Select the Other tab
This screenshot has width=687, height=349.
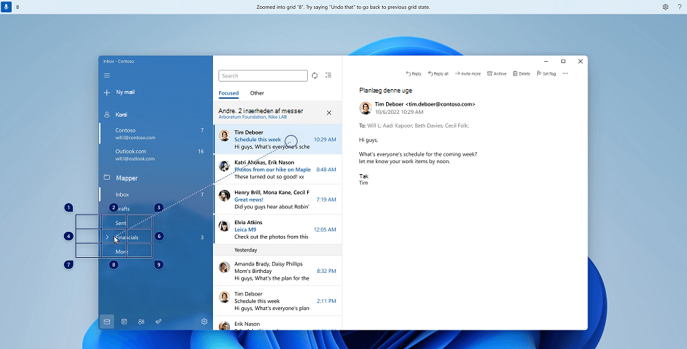[257, 93]
